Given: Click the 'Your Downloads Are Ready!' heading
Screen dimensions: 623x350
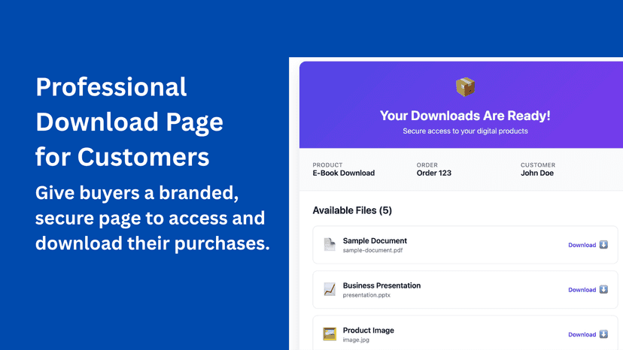Looking at the screenshot, I should coord(465,116).
